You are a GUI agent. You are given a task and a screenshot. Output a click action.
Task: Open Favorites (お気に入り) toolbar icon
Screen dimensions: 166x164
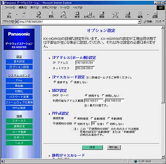tap(89, 15)
